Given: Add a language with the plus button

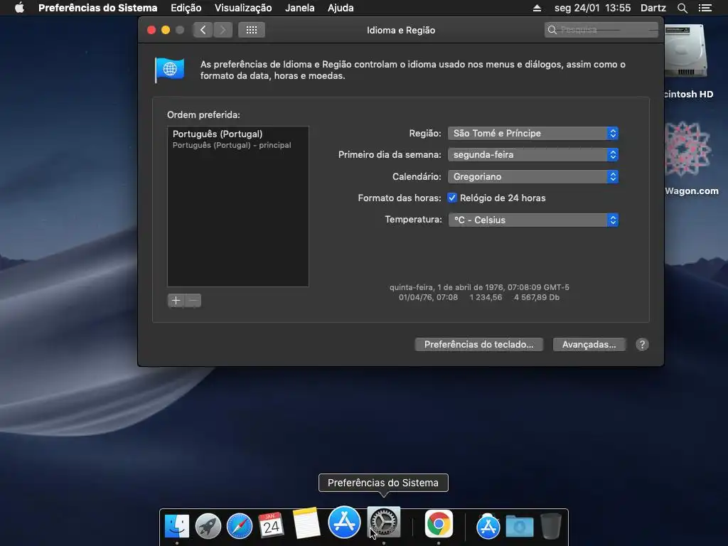Looking at the screenshot, I should [176, 301].
